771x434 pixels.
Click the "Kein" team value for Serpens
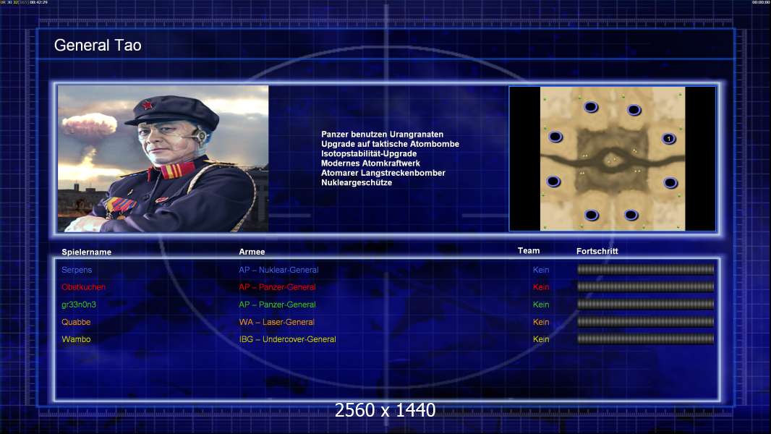541,270
